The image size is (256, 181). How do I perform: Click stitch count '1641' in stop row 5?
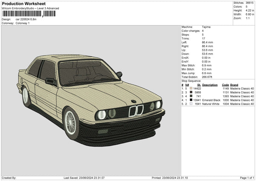(198, 104)
